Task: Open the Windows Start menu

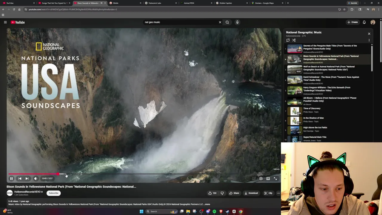Action: point(141,211)
